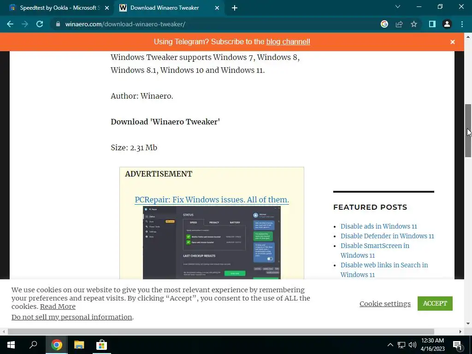
Task: Show hidden system tray icons
Action: tap(390, 345)
